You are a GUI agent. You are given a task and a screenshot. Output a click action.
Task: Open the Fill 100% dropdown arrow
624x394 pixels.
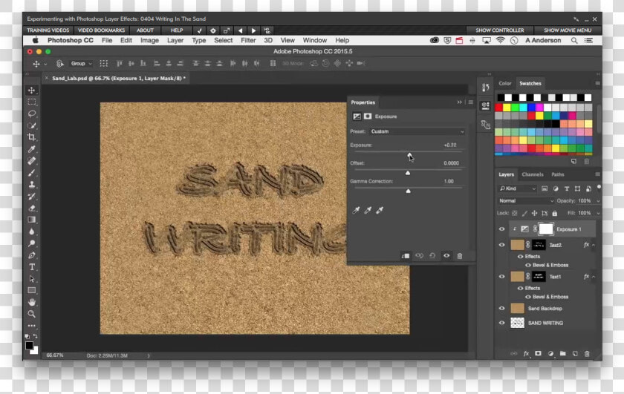coord(598,214)
